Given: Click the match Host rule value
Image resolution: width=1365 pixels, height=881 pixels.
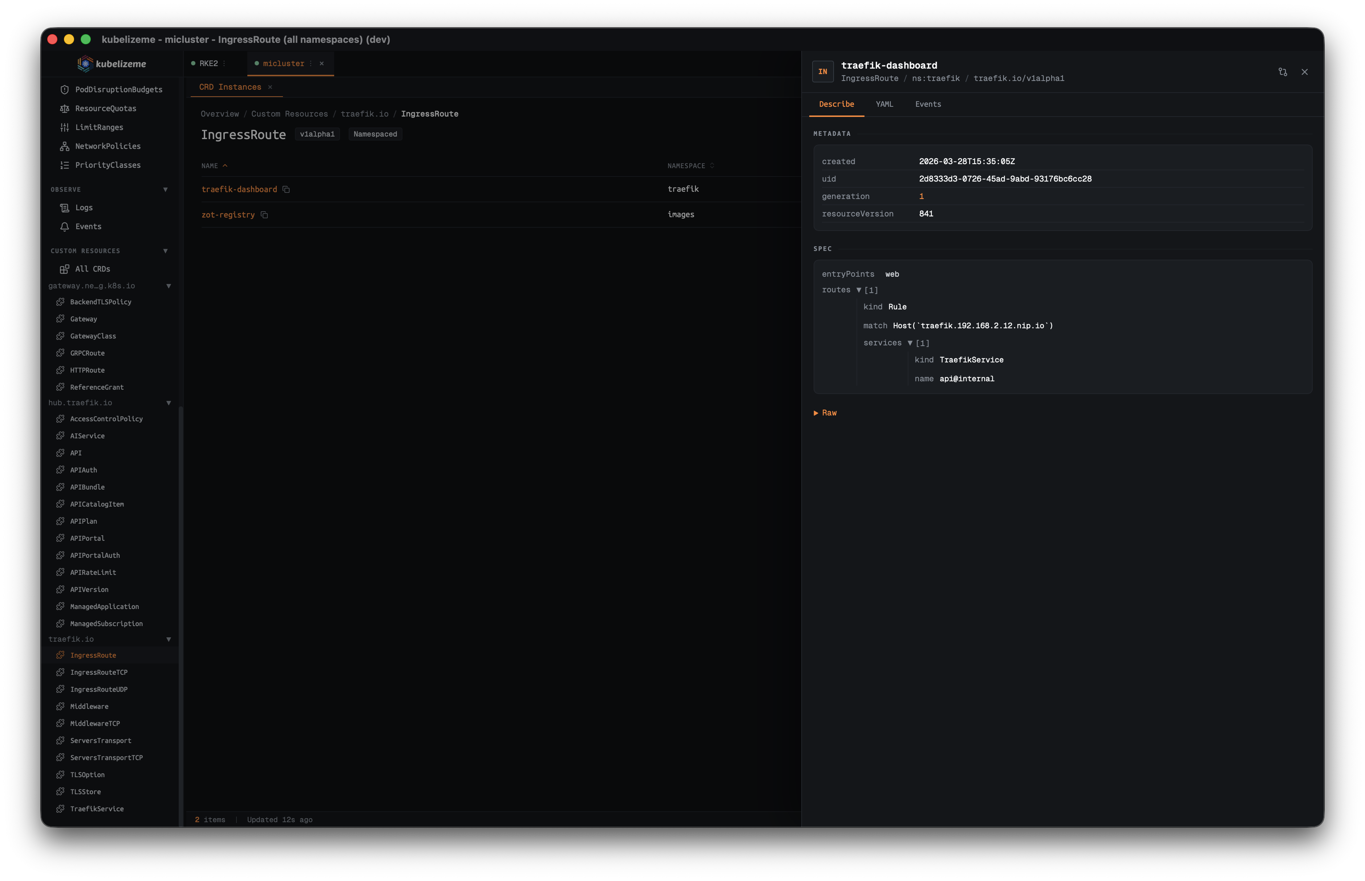Looking at the screenshot, I should (973, 326).
